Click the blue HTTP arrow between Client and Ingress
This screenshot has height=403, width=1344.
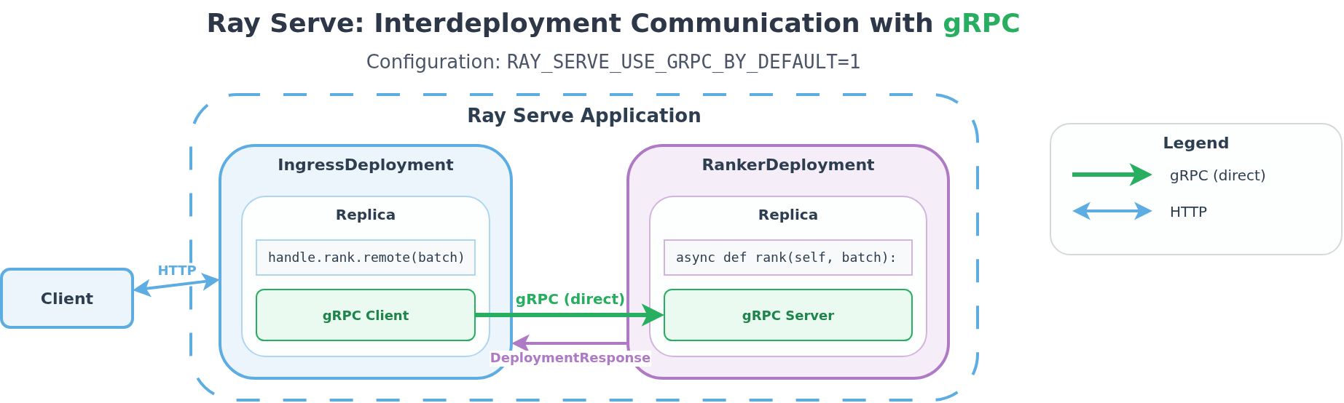pos(176,285)
